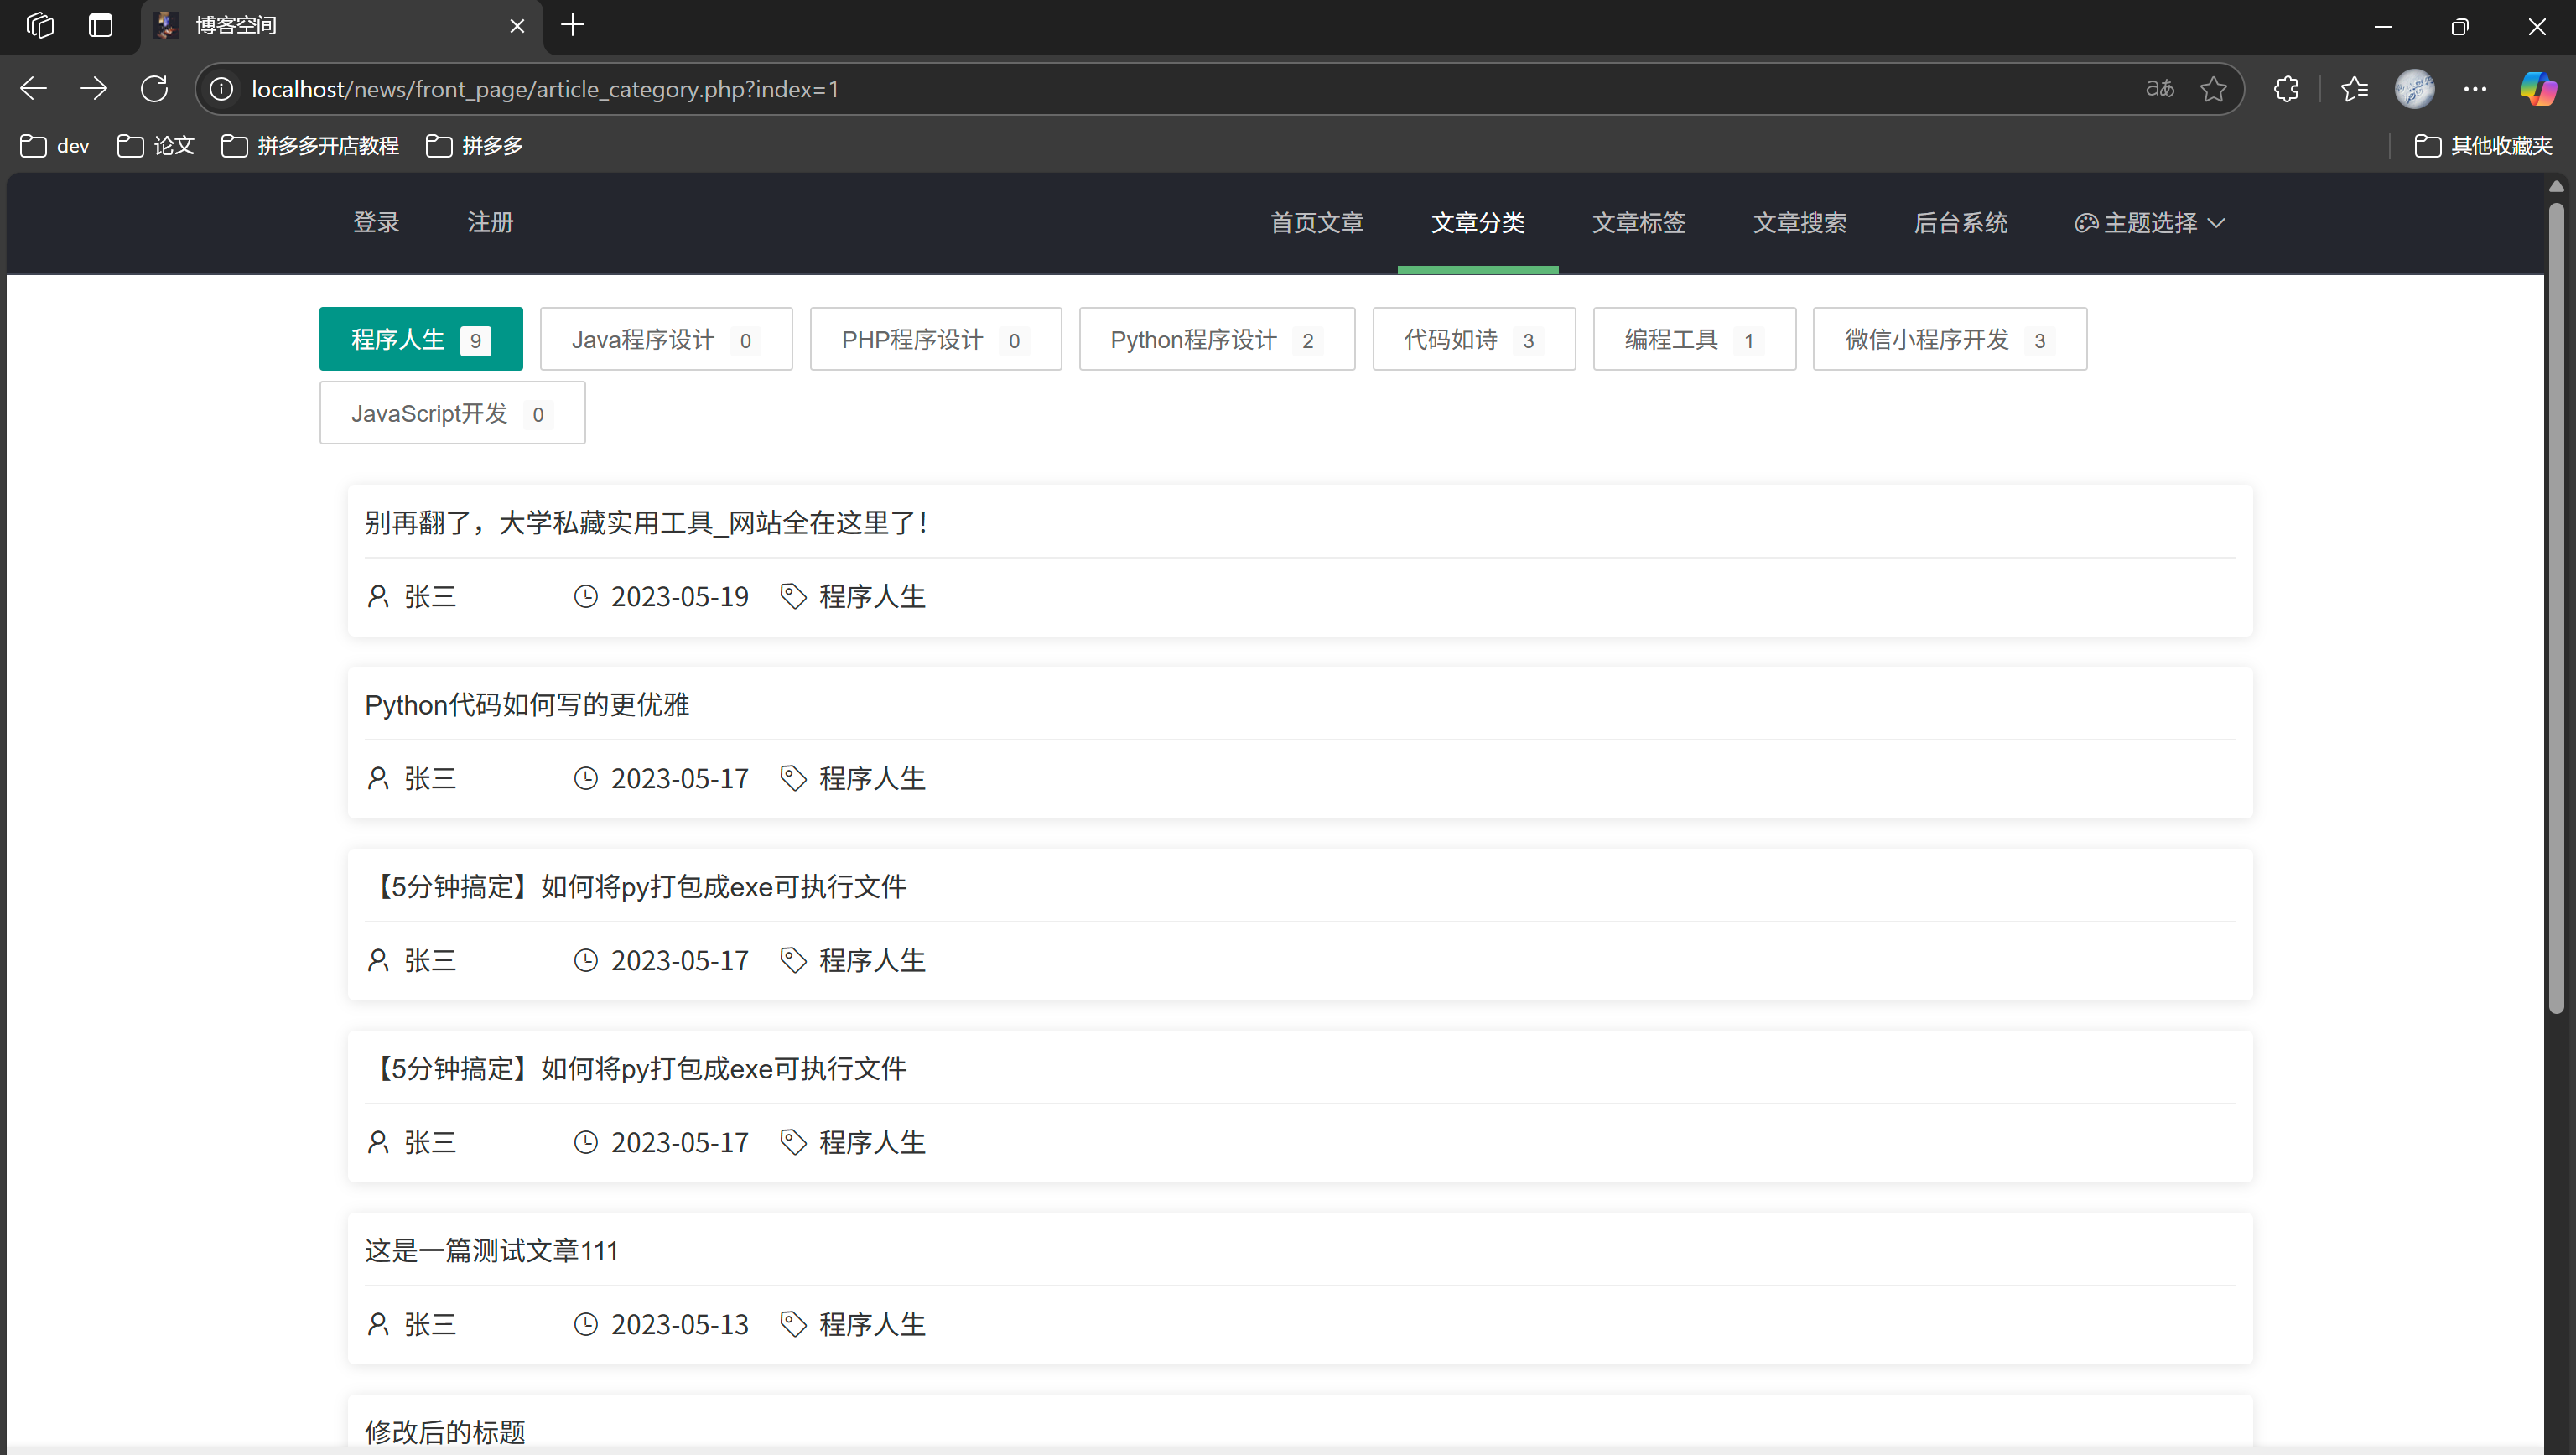
Task: Open a new browser tab
Action: (x=572, y=25)
